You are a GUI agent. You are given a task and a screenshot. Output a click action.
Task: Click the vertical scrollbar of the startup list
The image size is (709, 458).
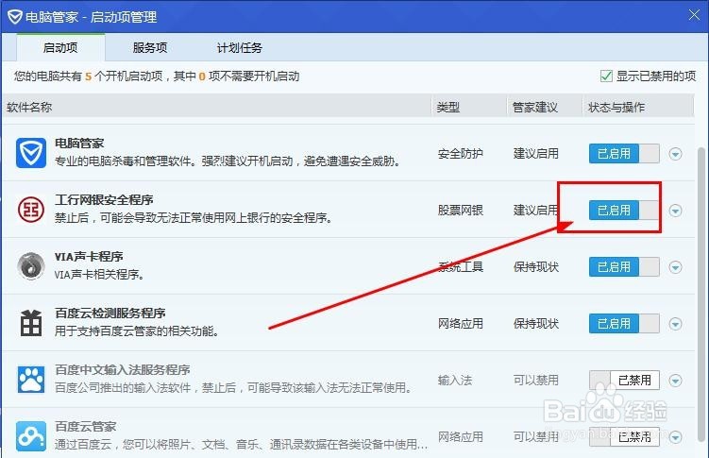701,294
